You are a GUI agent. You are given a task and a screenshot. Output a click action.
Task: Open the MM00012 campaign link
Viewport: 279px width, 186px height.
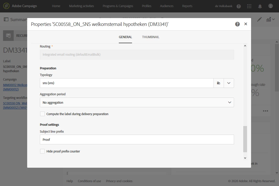(x=15, y=87)
